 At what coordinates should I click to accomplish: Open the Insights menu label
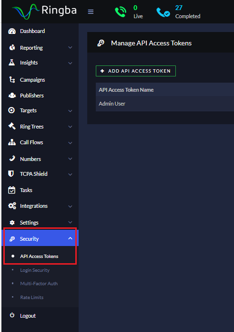coord(29,63)
